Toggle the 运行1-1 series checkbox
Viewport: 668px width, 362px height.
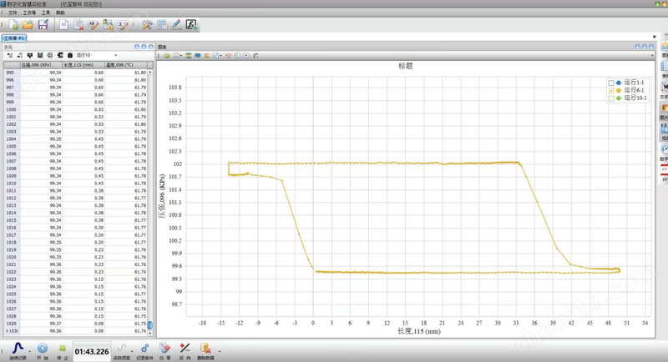(611, 83)
